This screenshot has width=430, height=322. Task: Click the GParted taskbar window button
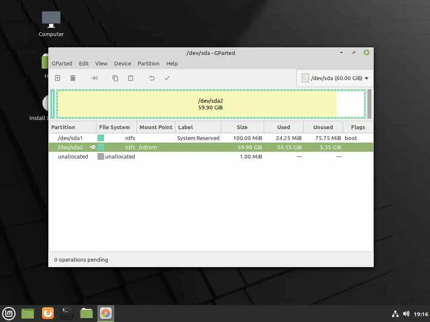coord(105,314)
